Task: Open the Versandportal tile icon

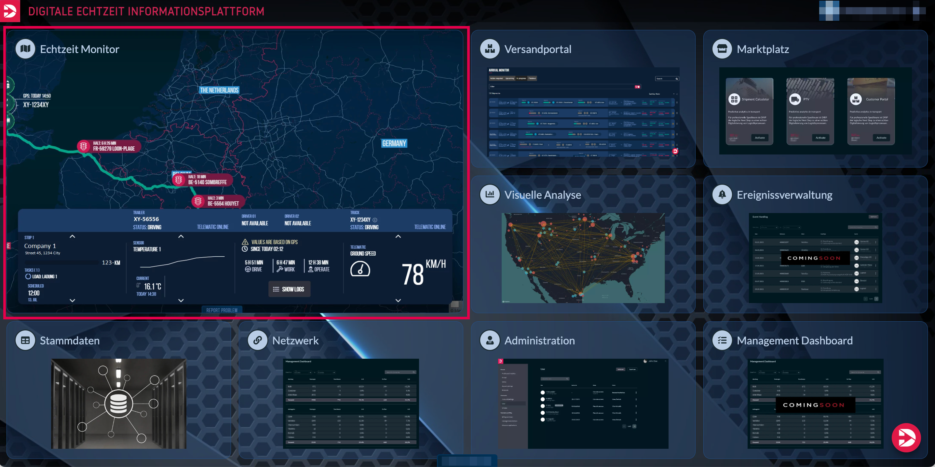Action: [490, 49]
